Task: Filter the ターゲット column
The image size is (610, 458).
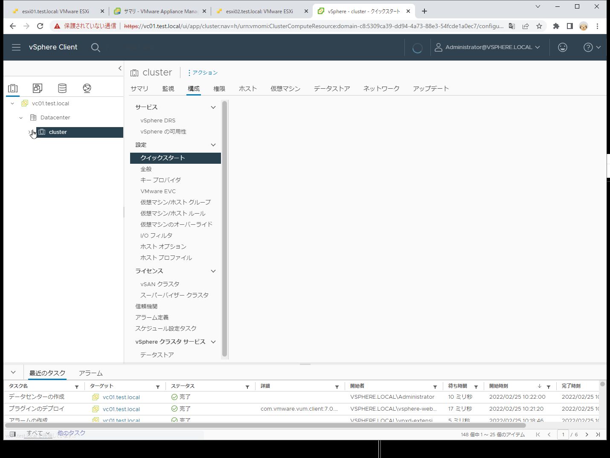Action: click(x=158, y=387)
